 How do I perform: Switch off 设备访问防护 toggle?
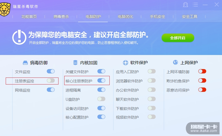pyautogui.click(x=101, y=108)
